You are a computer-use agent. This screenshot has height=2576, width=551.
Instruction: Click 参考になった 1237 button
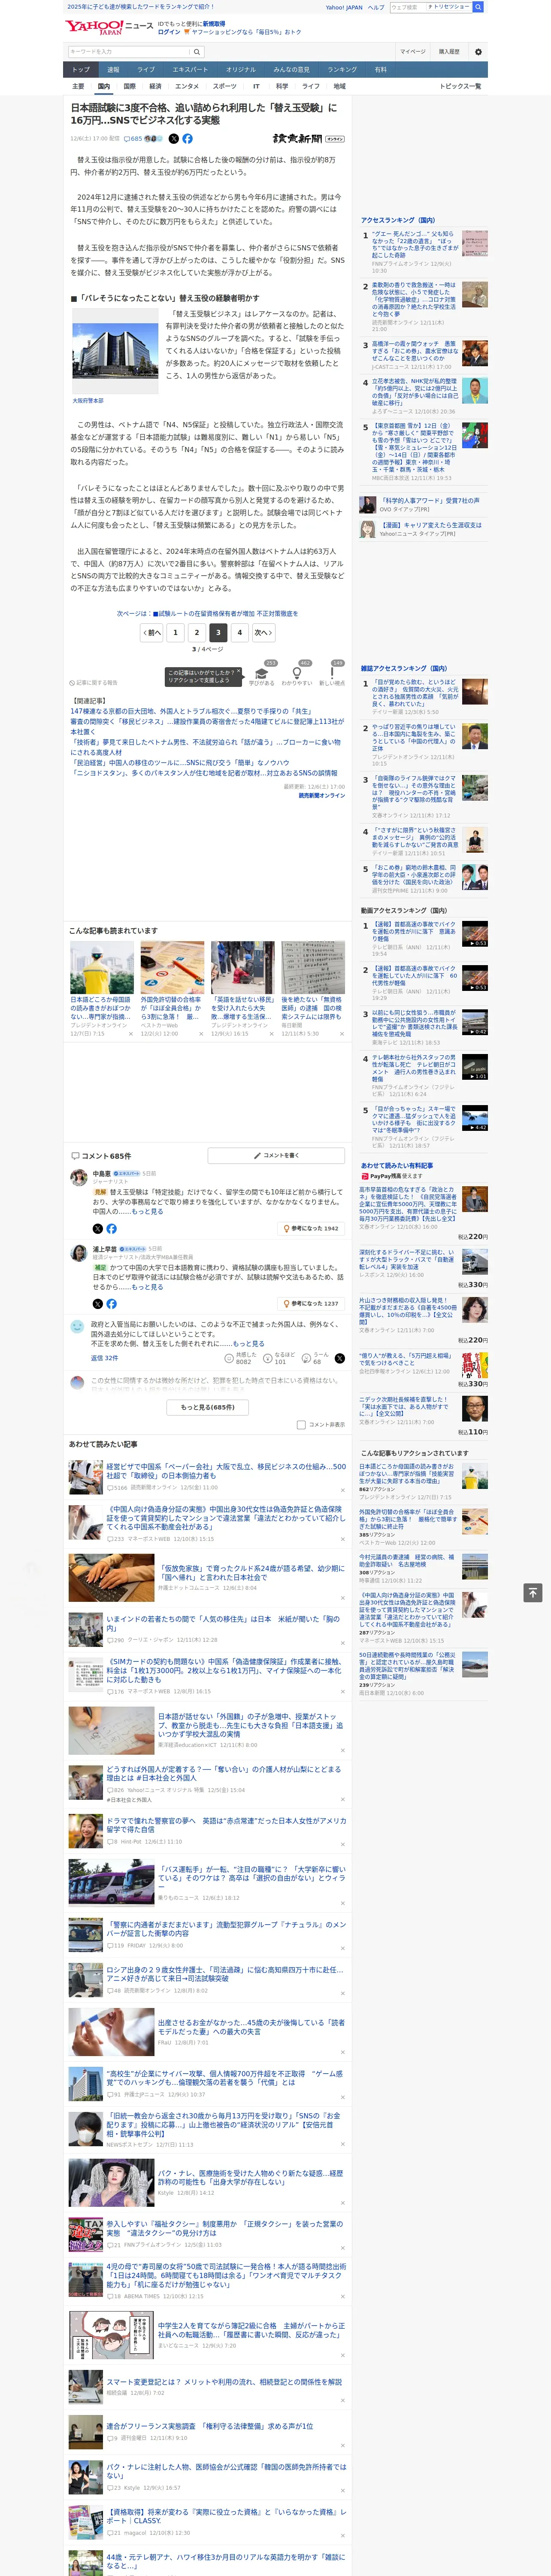(311, 1304)
